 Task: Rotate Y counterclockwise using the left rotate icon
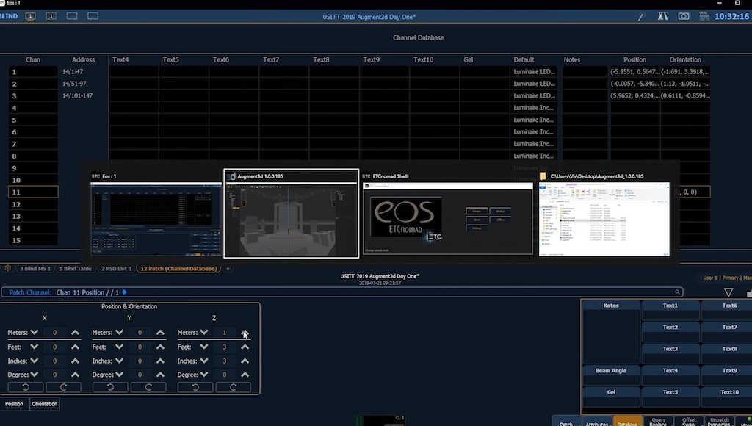(110, 387)
